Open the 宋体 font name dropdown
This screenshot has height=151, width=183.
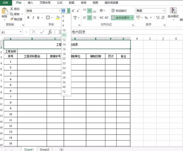point(60,11)
